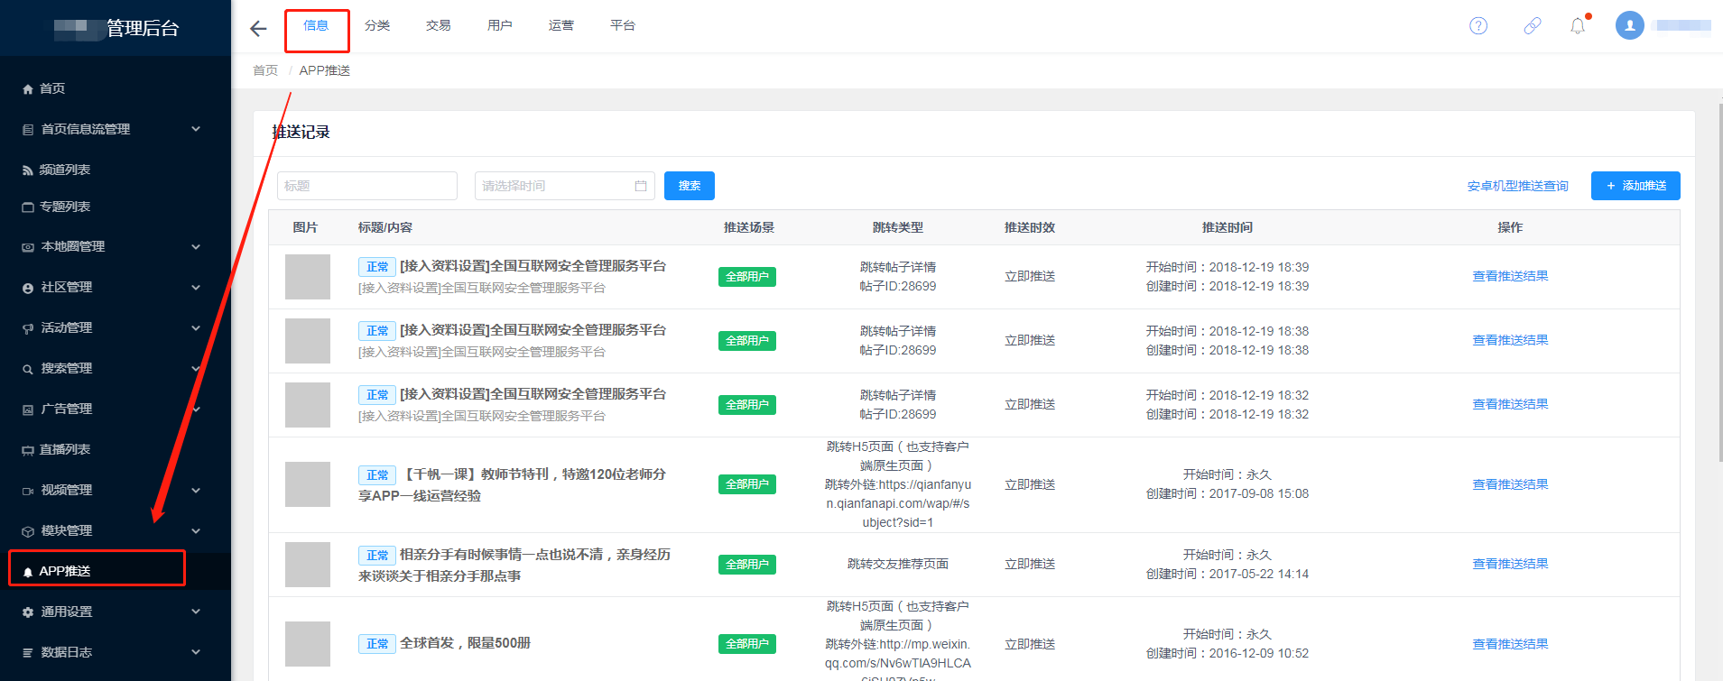Focus the 标题 search input field
This screenshot has width=1723, height=681.
click(x=367, y=186)
